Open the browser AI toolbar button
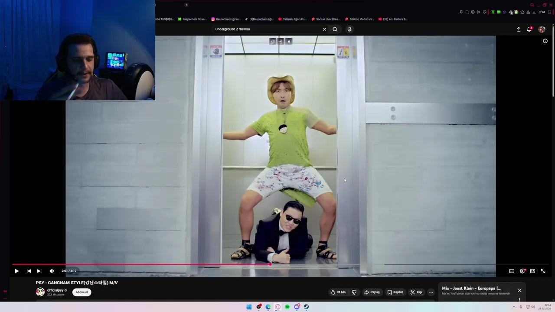The width and height of the screenshot is (555, 312). coord(542,12)
